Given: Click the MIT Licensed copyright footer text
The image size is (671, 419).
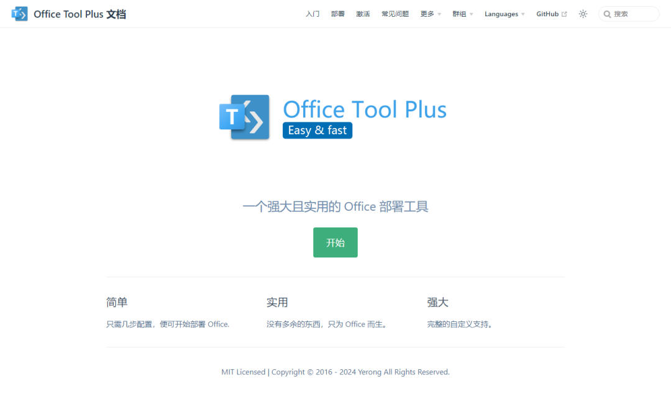Looking at the screenshot, I should point(335,372).
